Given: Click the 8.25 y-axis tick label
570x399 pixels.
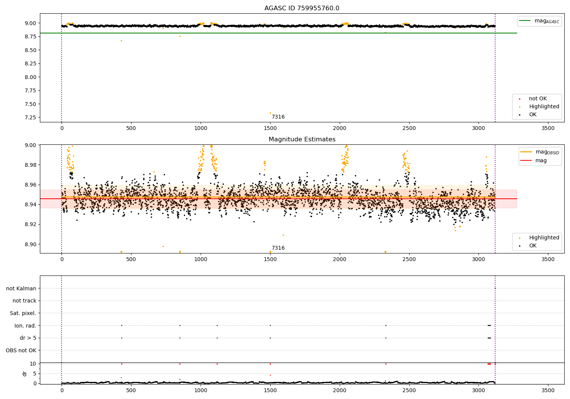Looking at the screenshot, I should click(x=30, y=63).
